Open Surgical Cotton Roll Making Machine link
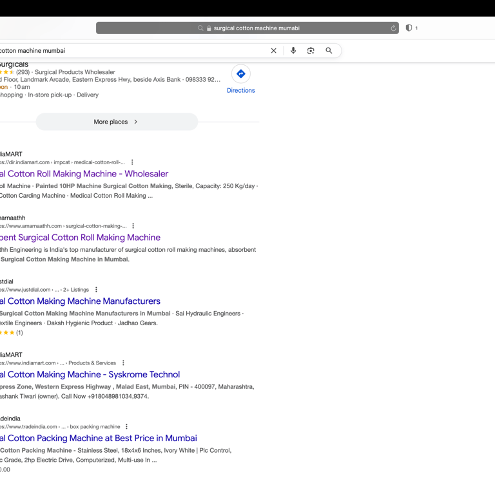 click(x=80, y=238)
